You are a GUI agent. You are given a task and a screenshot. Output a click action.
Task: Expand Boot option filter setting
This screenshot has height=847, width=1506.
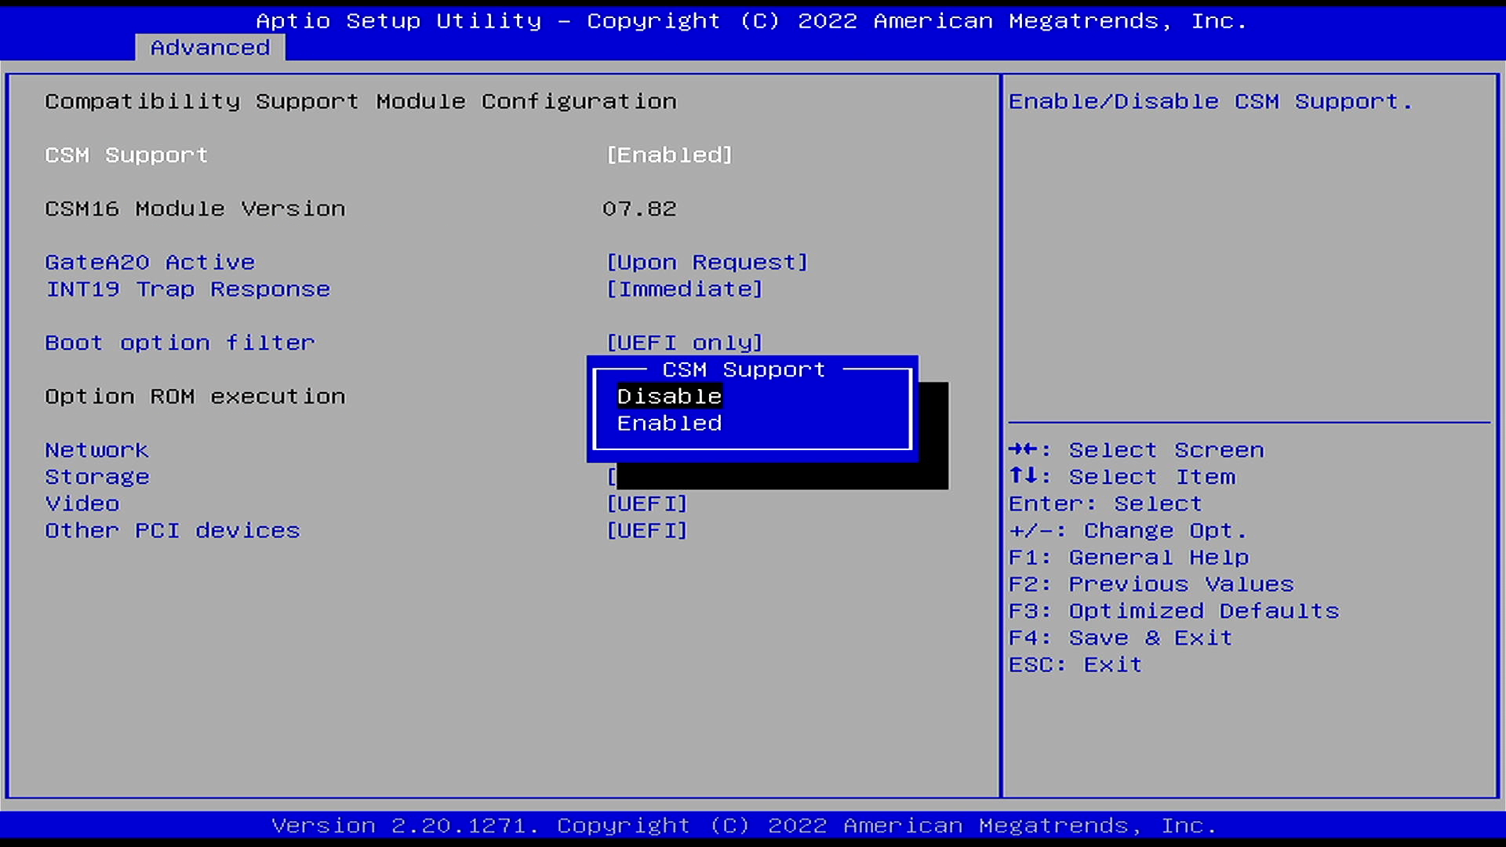(x=684, y=342)
